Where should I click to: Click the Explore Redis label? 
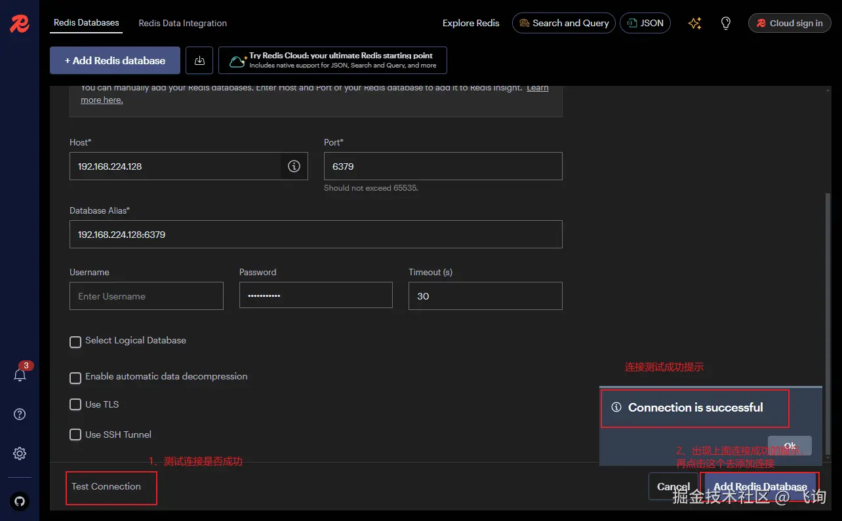pos(471,23)
